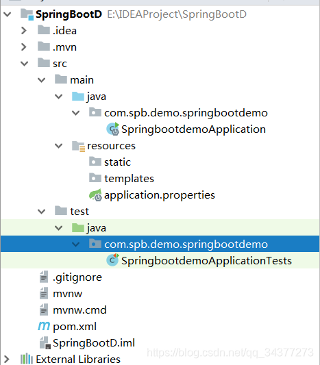Viewport: 320px width, 365px height.
Task: Select highlighted test package name text
Action: (x=186, y=244)
